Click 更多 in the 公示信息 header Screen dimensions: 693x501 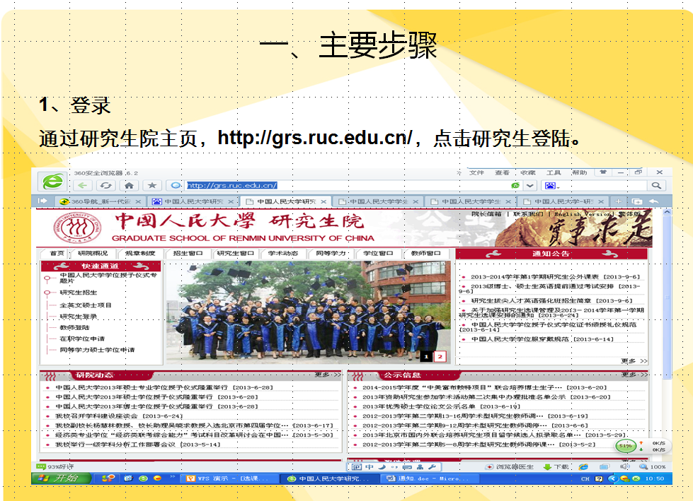tap(634, 375)
